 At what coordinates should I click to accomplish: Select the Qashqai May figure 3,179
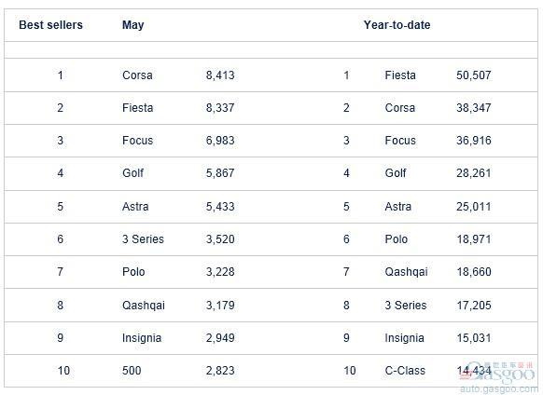click(220, 306)
